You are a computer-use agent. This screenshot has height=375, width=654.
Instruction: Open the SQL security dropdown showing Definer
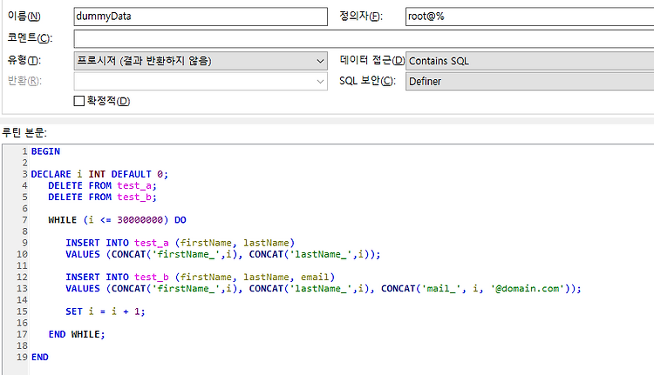[529, 81]
